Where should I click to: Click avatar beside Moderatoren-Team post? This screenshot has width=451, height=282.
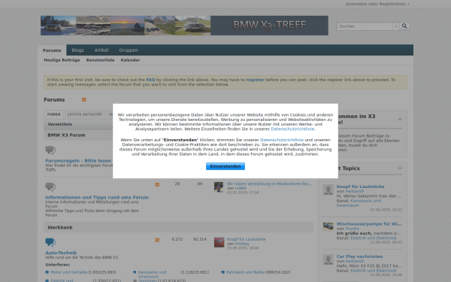(x=219, y=187)
